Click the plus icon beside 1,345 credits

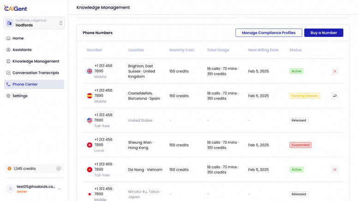click(59, 169)
